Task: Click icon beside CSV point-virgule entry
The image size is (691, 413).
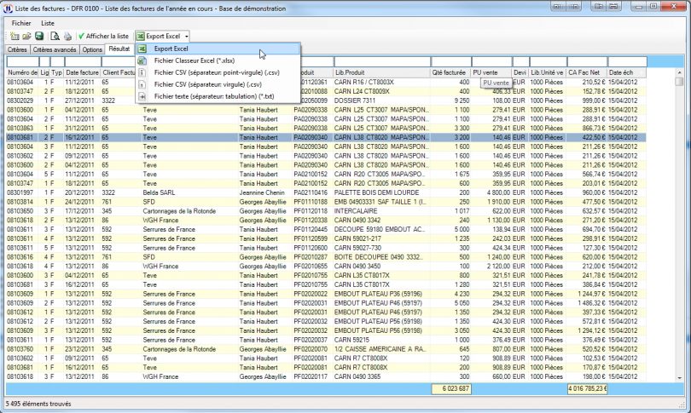Action: pyautogui.click(x=142, y=72)
